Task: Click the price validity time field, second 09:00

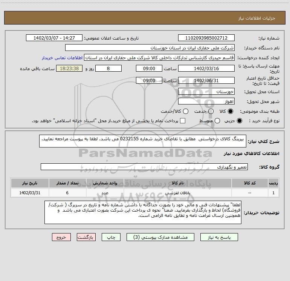Action: (149, 81)
